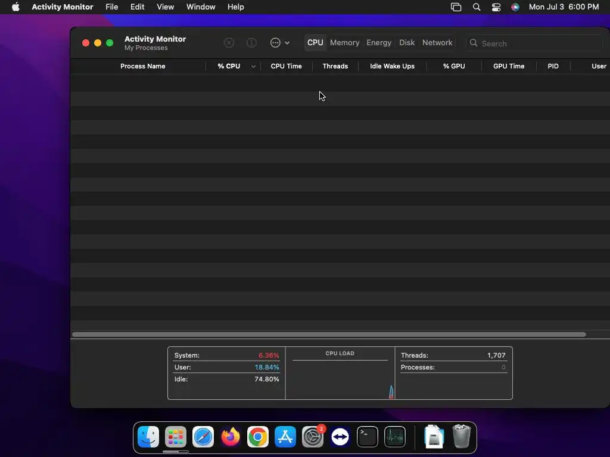Launch Firefox from the Dock
Screen dimensions: 610x457
(x=231, y=437)
